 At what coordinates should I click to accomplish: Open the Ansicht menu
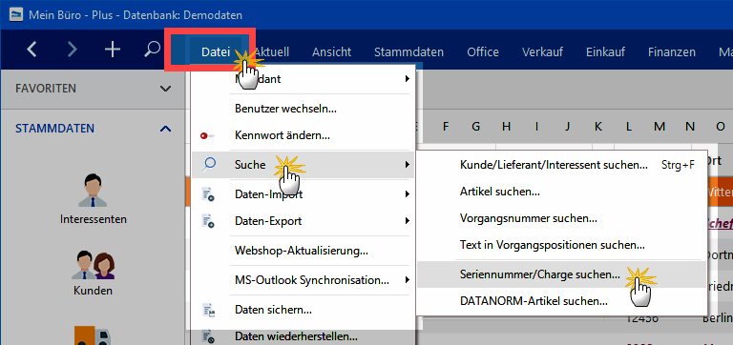[331, 51]
